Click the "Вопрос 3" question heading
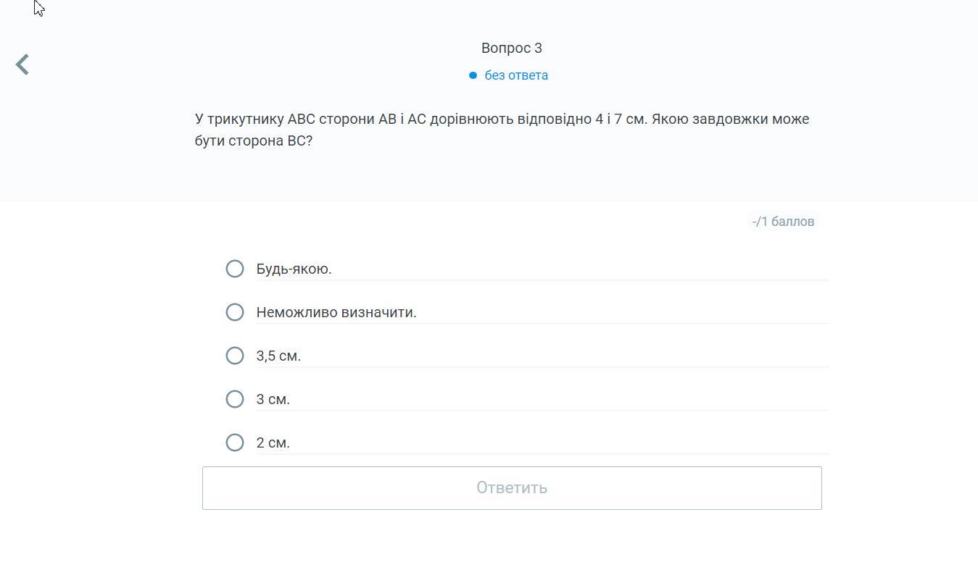Image resolution: width=978 pixels, height=583 pixels. [x=511, y=49]
